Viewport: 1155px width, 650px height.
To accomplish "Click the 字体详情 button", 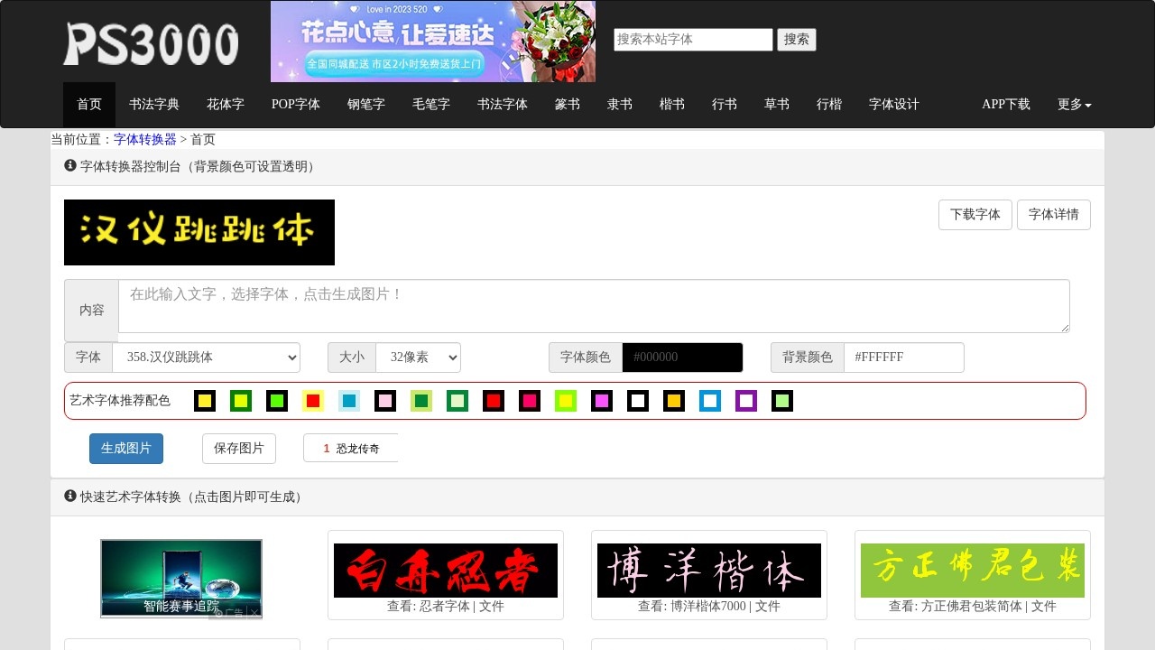I will coord(1054,215).
